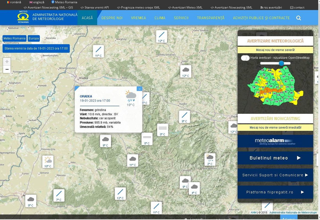
Task: Select the 9°C wind marker near Huedin
Action: 184,117
